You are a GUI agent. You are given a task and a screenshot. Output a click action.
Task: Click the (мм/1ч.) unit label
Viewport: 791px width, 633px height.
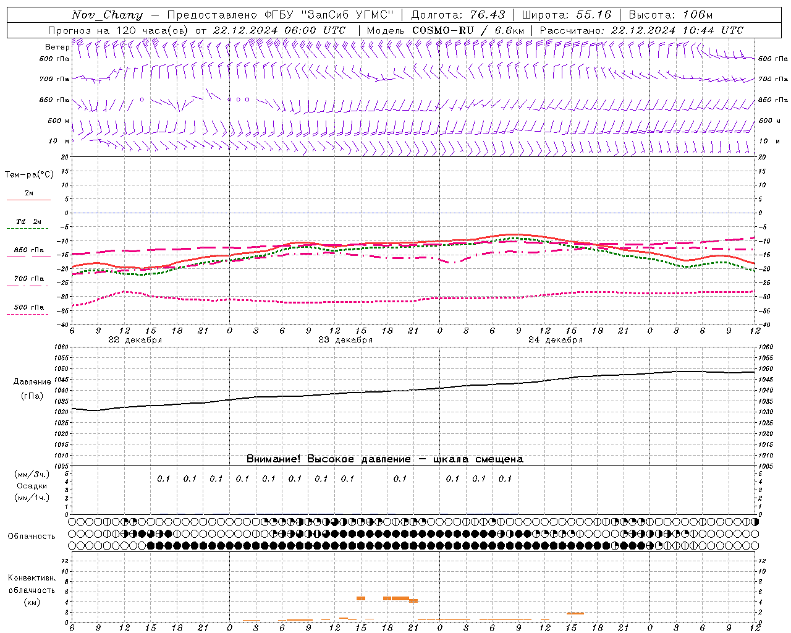click(32, 498)
